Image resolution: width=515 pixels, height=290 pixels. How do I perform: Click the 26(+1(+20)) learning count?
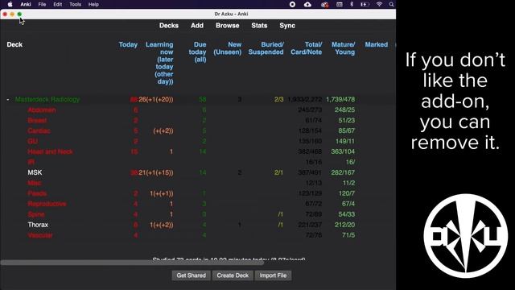[x=155, y=99]
